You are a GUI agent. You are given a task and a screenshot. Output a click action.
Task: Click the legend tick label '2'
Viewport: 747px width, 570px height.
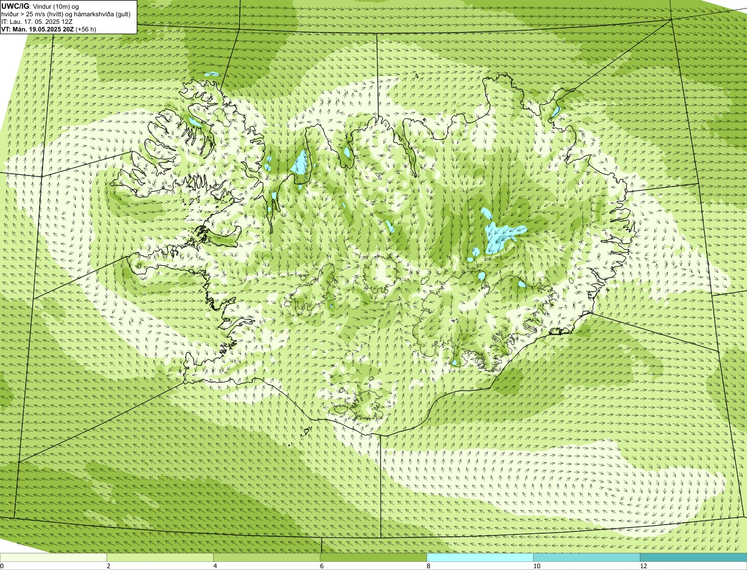tap(108, 566)
